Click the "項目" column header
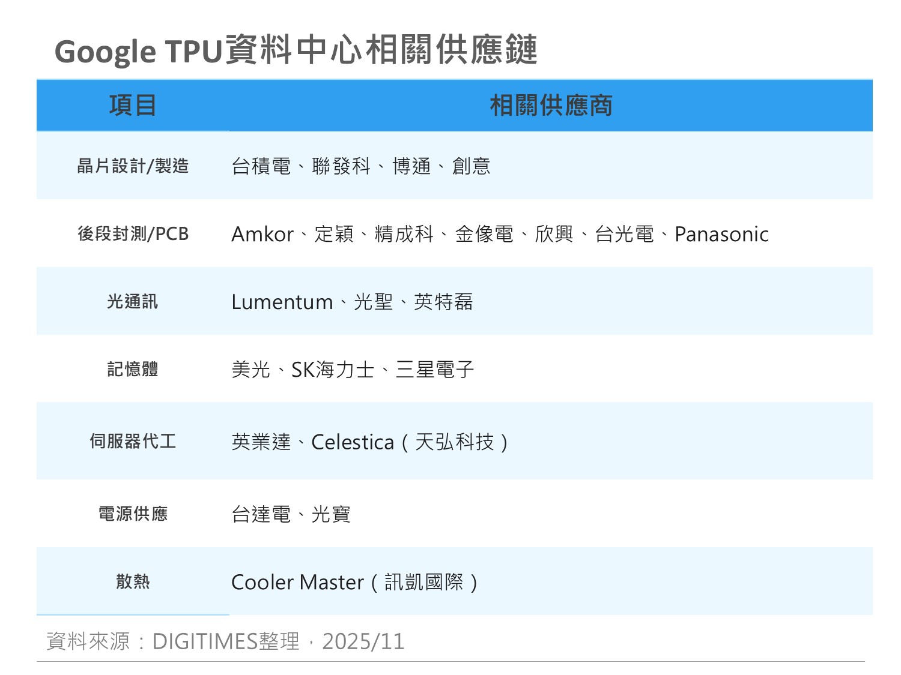This screenshot has height=675, width=901. (x=133, y=106)
